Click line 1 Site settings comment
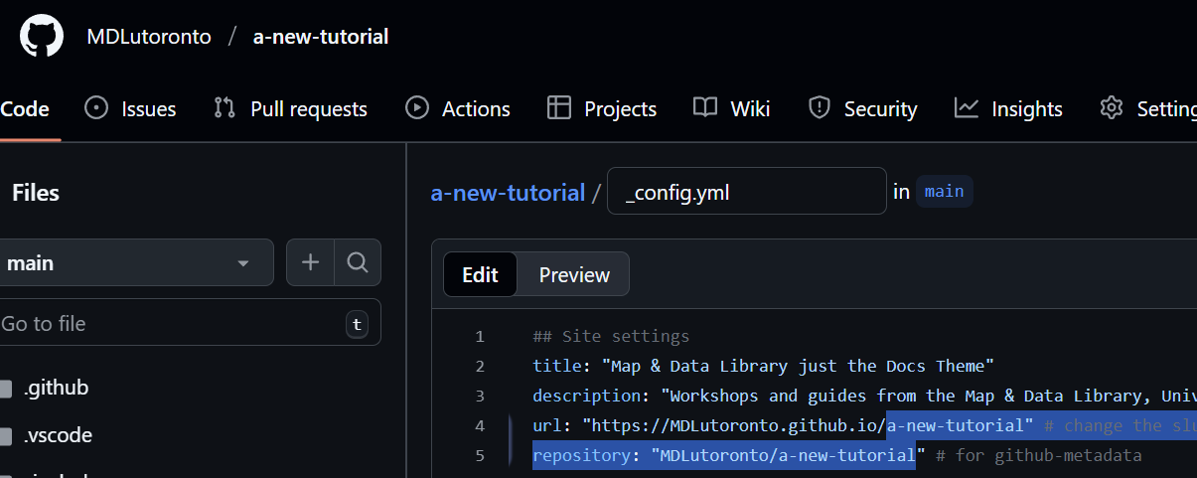Image resolution: width=1197 pixels, height=478 pixels. [611, 336]
